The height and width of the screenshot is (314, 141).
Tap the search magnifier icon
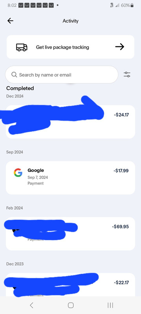tap(14, 75)
